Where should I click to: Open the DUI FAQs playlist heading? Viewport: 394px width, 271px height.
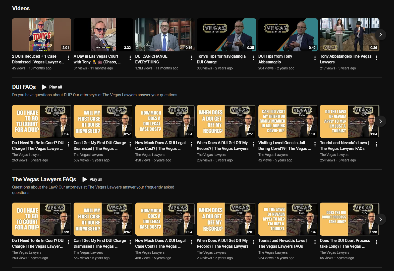(24, 87)
